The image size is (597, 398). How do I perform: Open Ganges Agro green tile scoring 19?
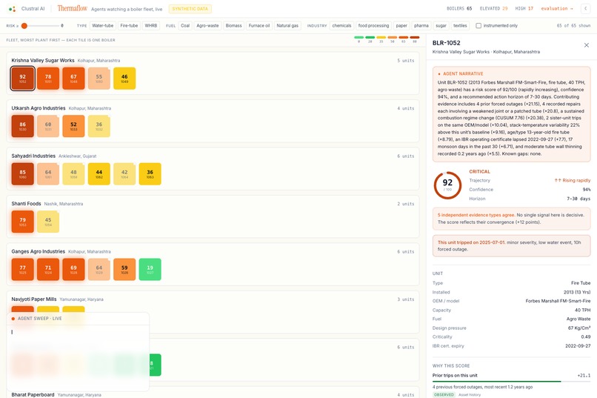coord(150,269)
